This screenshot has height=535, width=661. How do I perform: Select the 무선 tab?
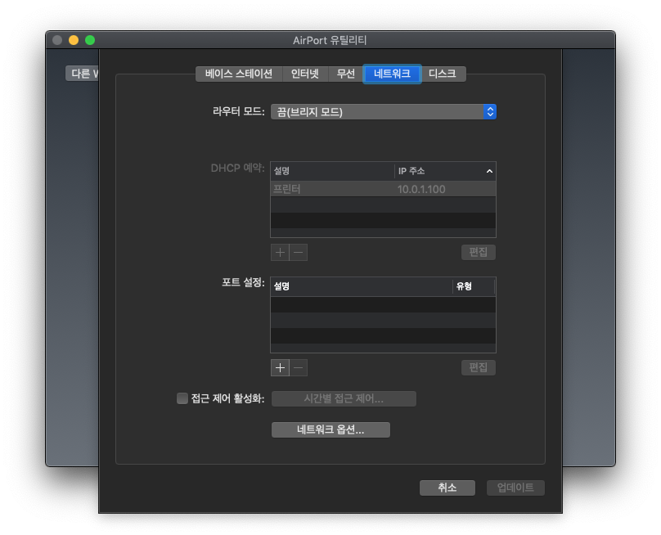(345, 74)
